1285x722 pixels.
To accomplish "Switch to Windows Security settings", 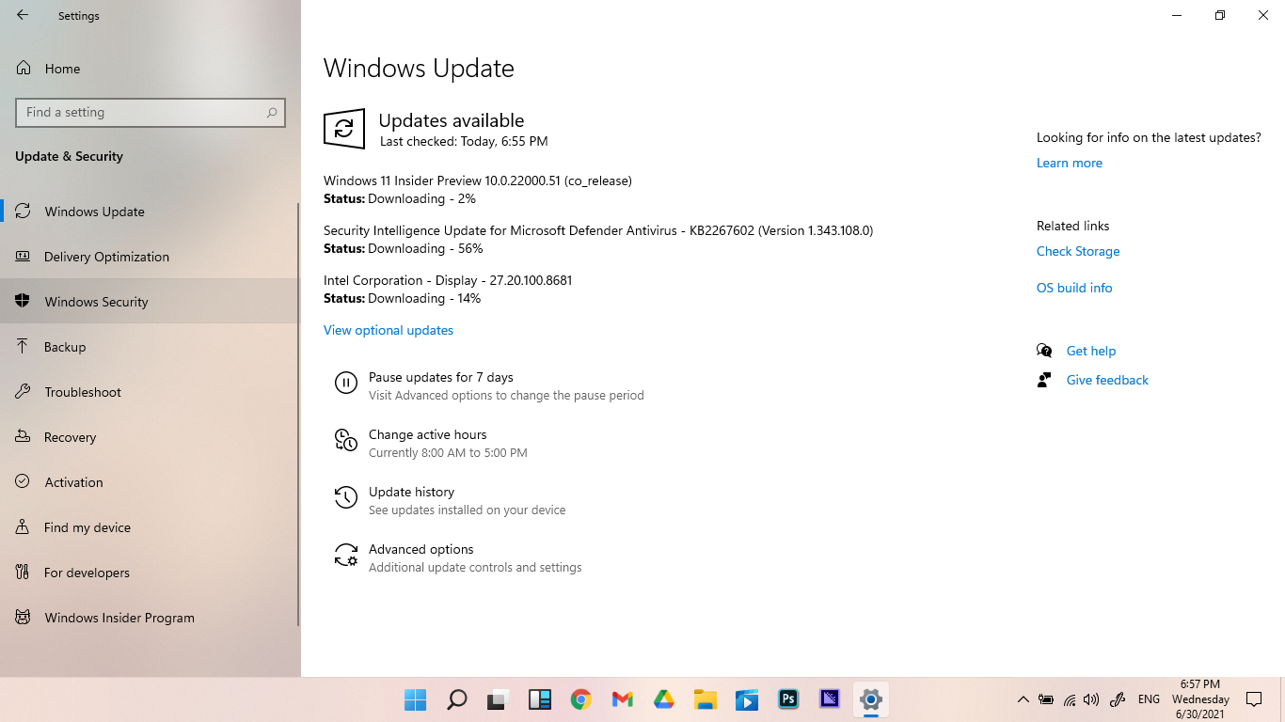I will pyautogui.click(x=151, y=302).
